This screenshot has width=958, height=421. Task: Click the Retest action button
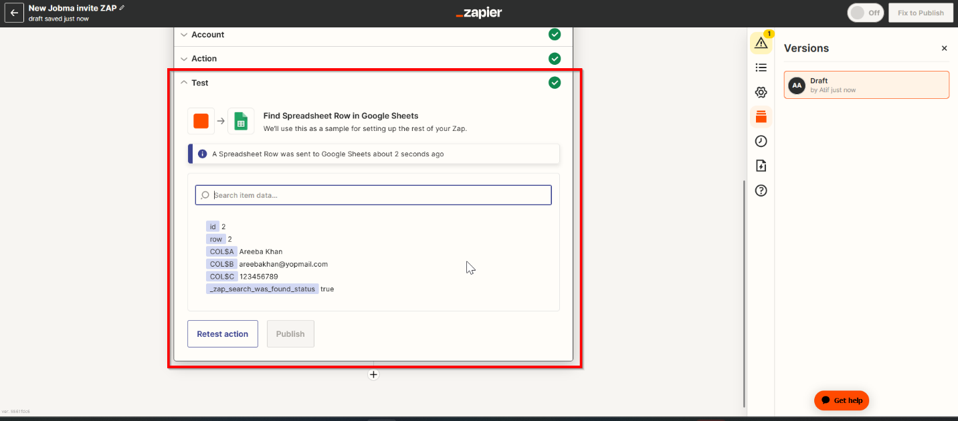(222, 334)
